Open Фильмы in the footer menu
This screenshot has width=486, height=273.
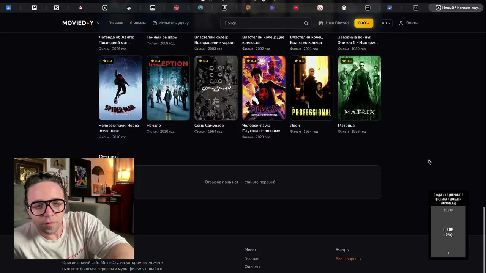(x=252, y=267)
